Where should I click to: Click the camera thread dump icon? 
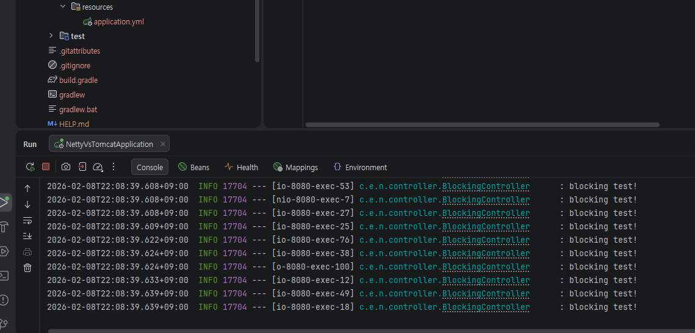point(66,167)
